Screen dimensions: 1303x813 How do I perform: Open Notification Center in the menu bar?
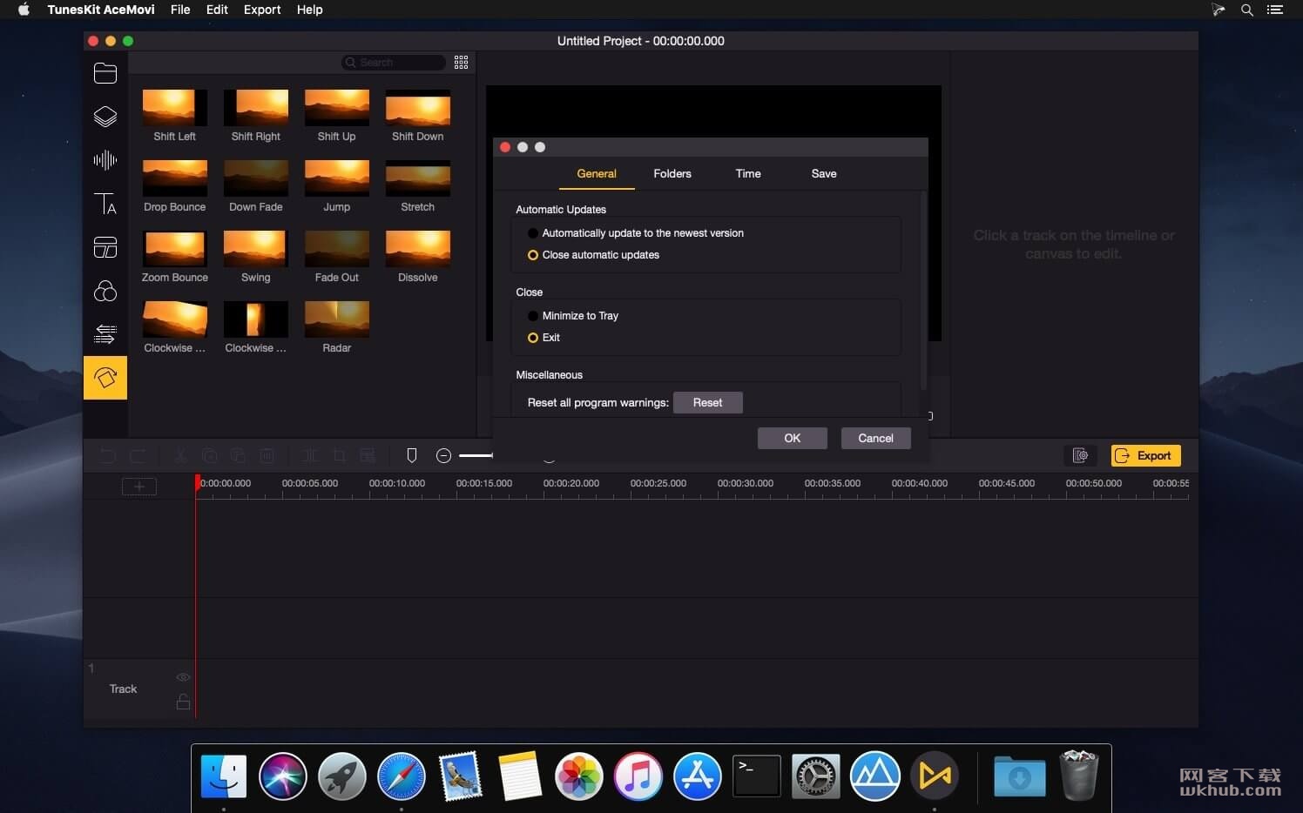click(x=1275, y=10)
